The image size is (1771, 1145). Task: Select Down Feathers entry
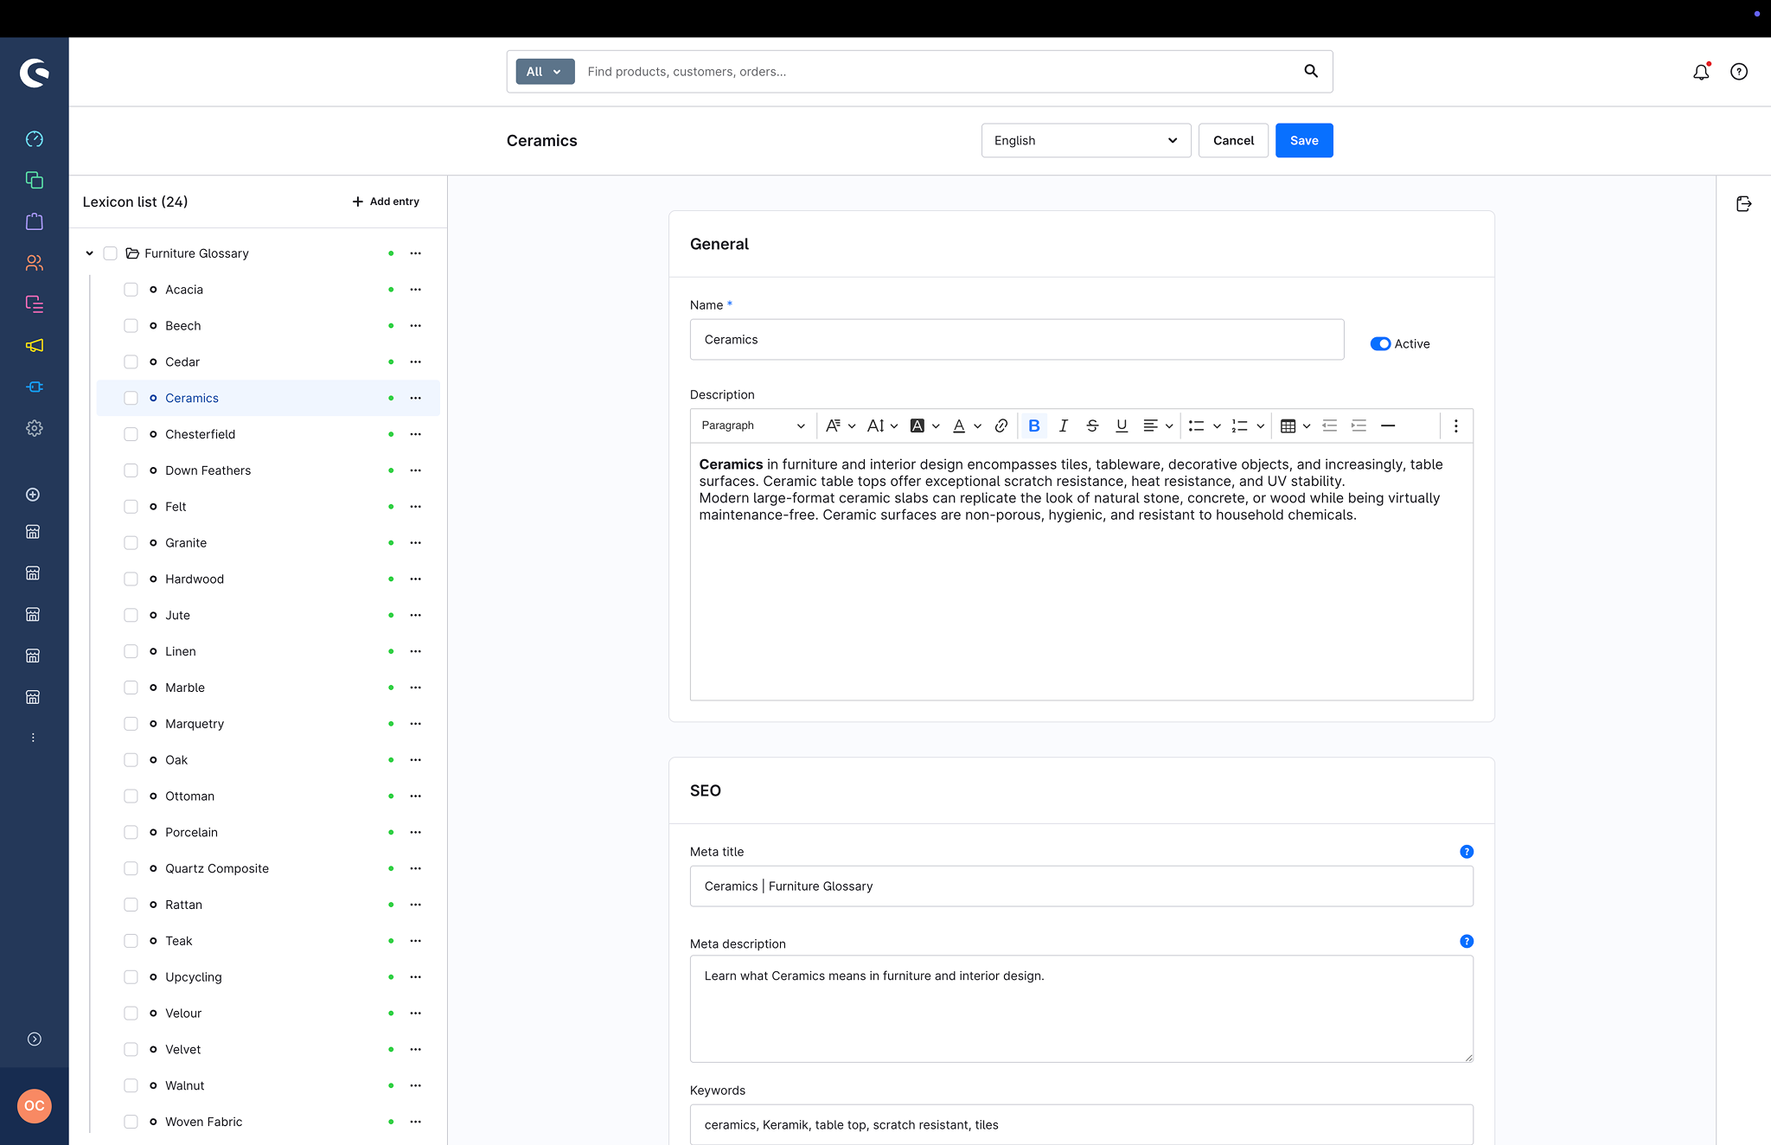[208, 470]
